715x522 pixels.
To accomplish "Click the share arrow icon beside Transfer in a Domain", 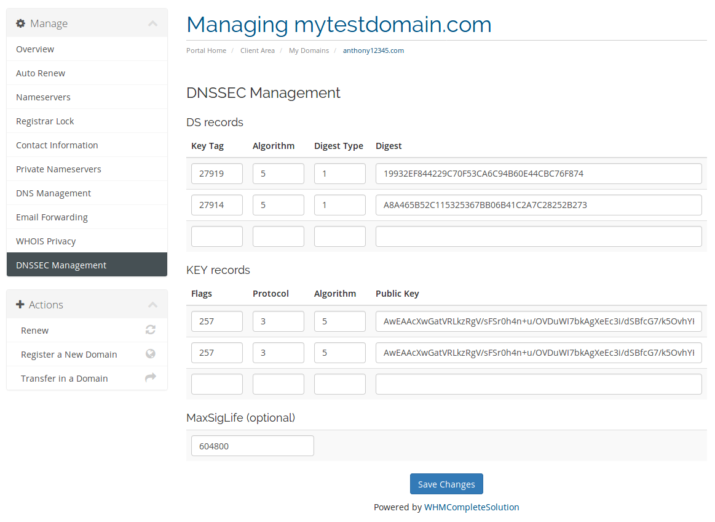I will coord(151,377).
